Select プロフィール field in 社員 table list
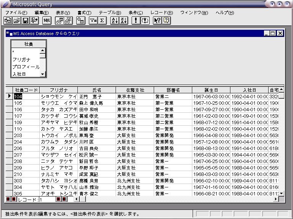The height and width of the screenshot is (219, 293). [x=26, y=67]
